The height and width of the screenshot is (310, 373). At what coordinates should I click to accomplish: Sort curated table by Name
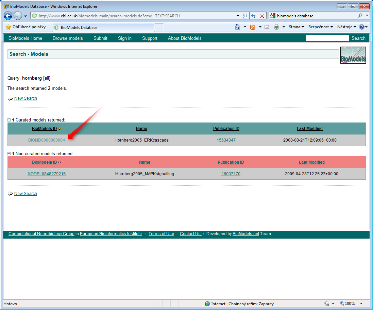pyautogui.click(x=141, y=129)
